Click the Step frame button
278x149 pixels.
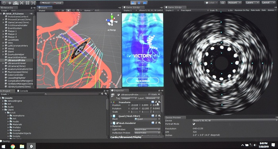[x=145, y=3]
